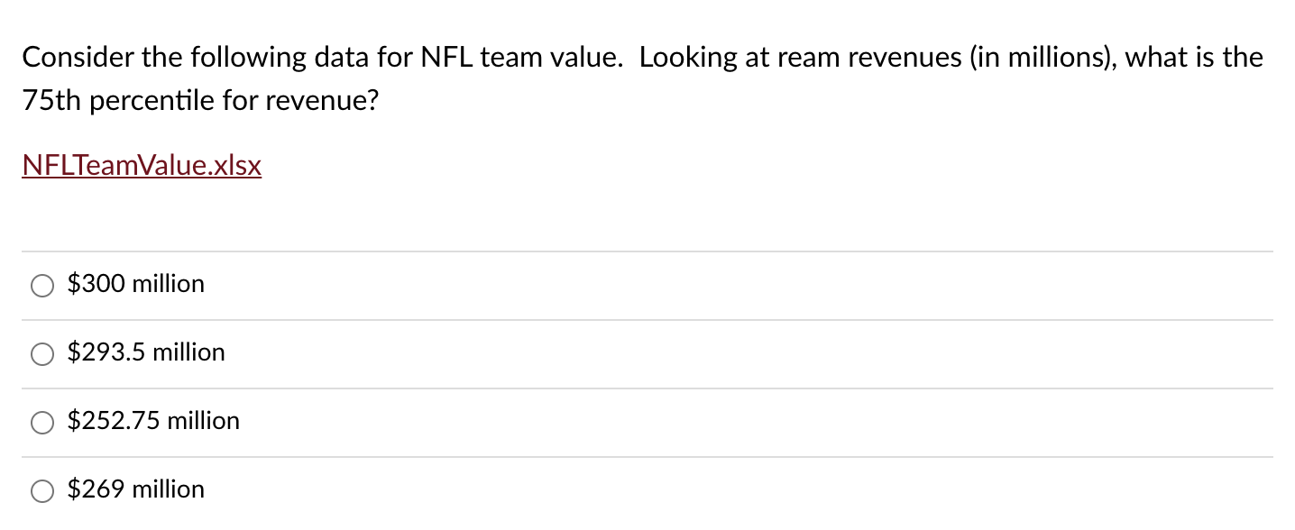The width and height of the screenshot is (1295, 530).
Task: Click the $269 million answer row
Action: click(x=135, y=489)
